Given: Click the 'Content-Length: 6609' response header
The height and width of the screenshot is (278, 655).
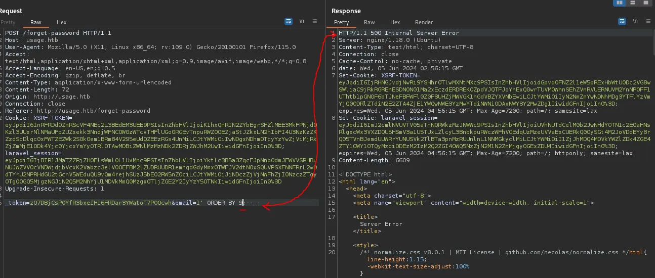Looking at the screenshot, I should 370,160.
